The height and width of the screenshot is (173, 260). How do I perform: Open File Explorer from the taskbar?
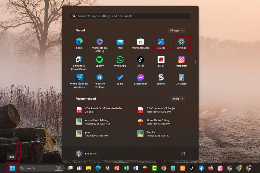coord(89,168)
